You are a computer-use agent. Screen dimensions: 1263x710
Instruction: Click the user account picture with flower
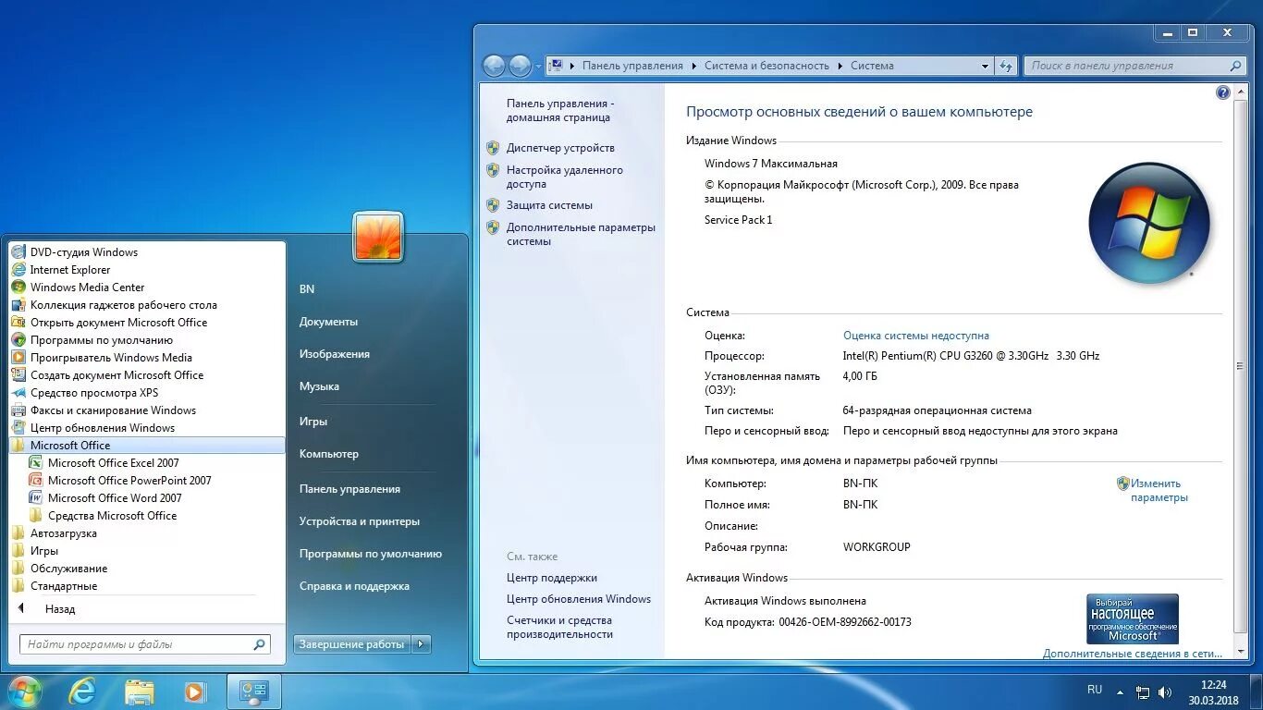[x=378, y=237]
